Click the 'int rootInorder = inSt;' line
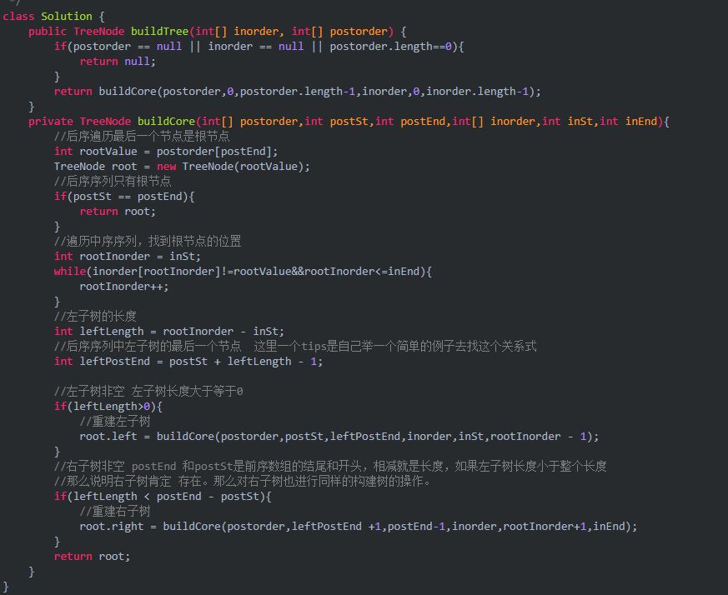 pyautogui.click(x=128, y=257)
